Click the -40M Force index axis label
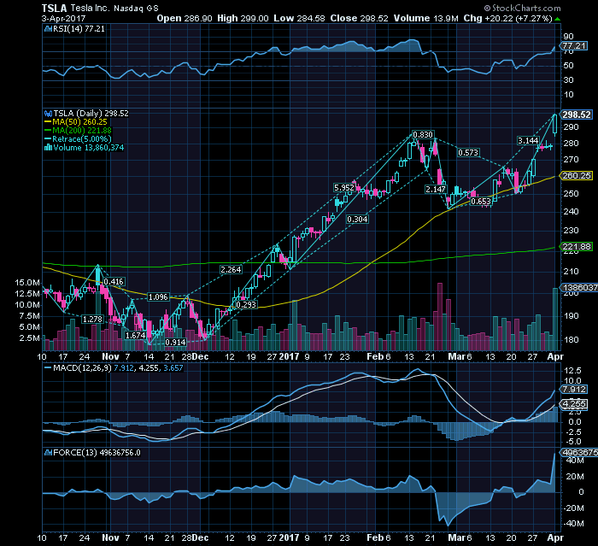 (x=573, y=524)
